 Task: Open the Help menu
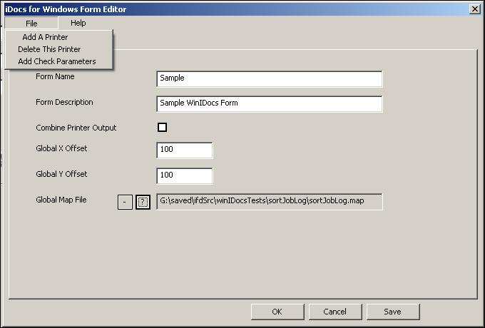coord(78,23)
